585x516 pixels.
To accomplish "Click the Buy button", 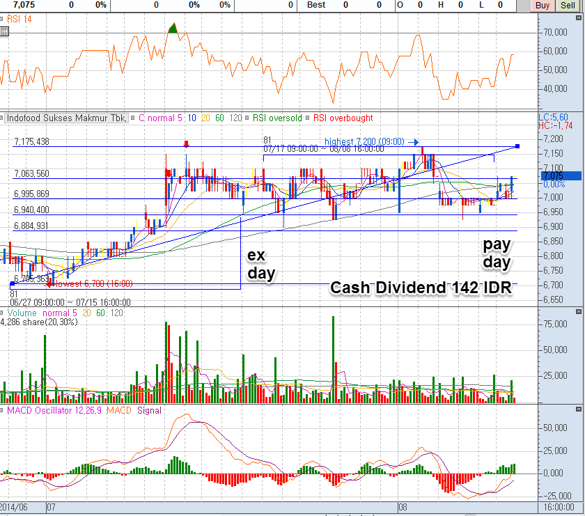I will pos(543,6).
